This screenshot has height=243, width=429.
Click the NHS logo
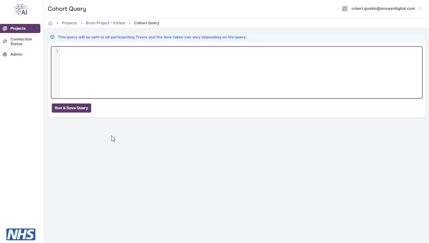click(21, 234)
